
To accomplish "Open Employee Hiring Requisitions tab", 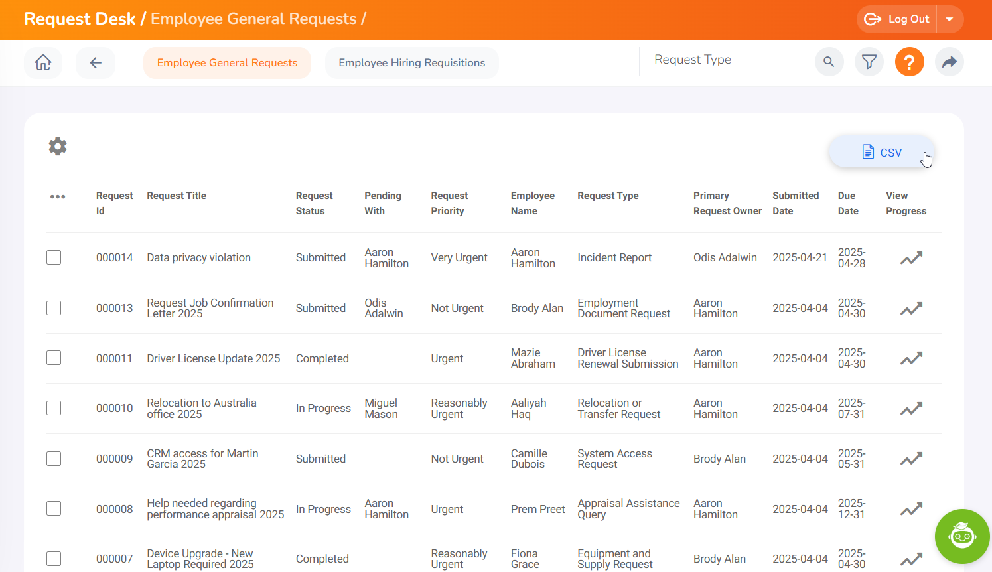I will click(x=411, y=62).
